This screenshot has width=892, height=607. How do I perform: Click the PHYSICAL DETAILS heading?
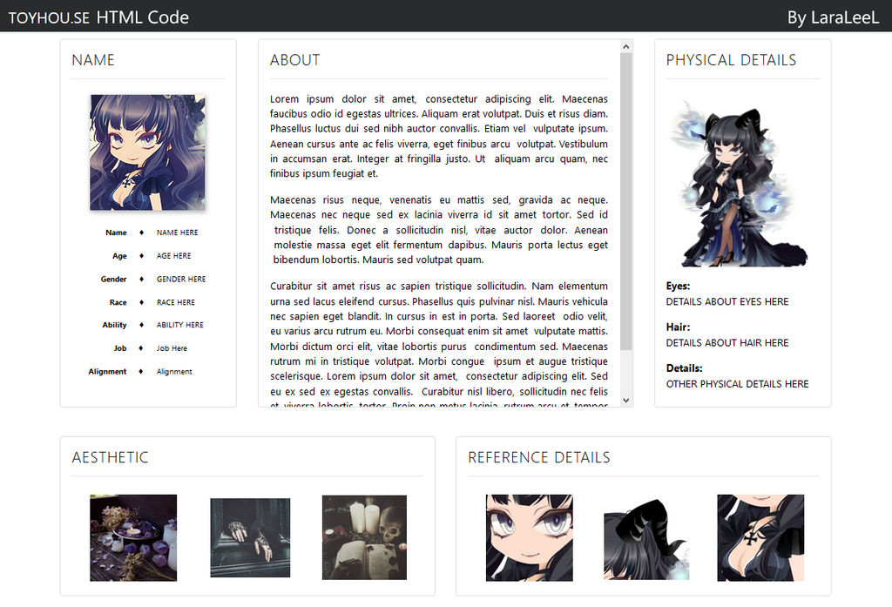coord(731,60)
